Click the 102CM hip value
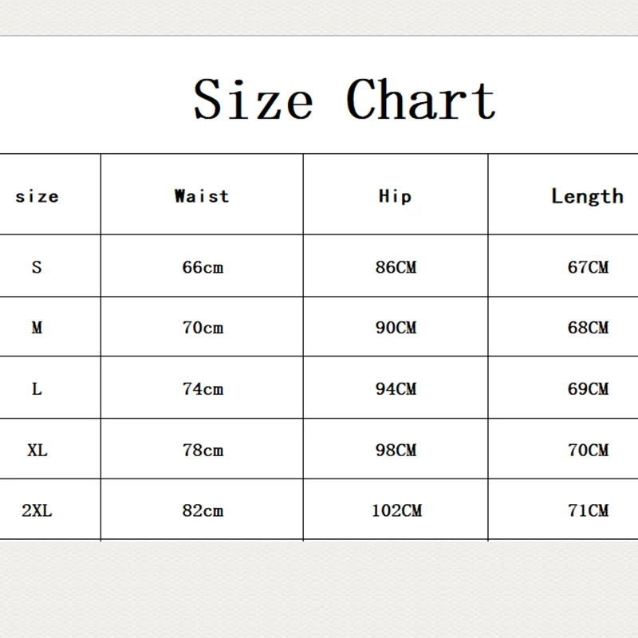 396,510
